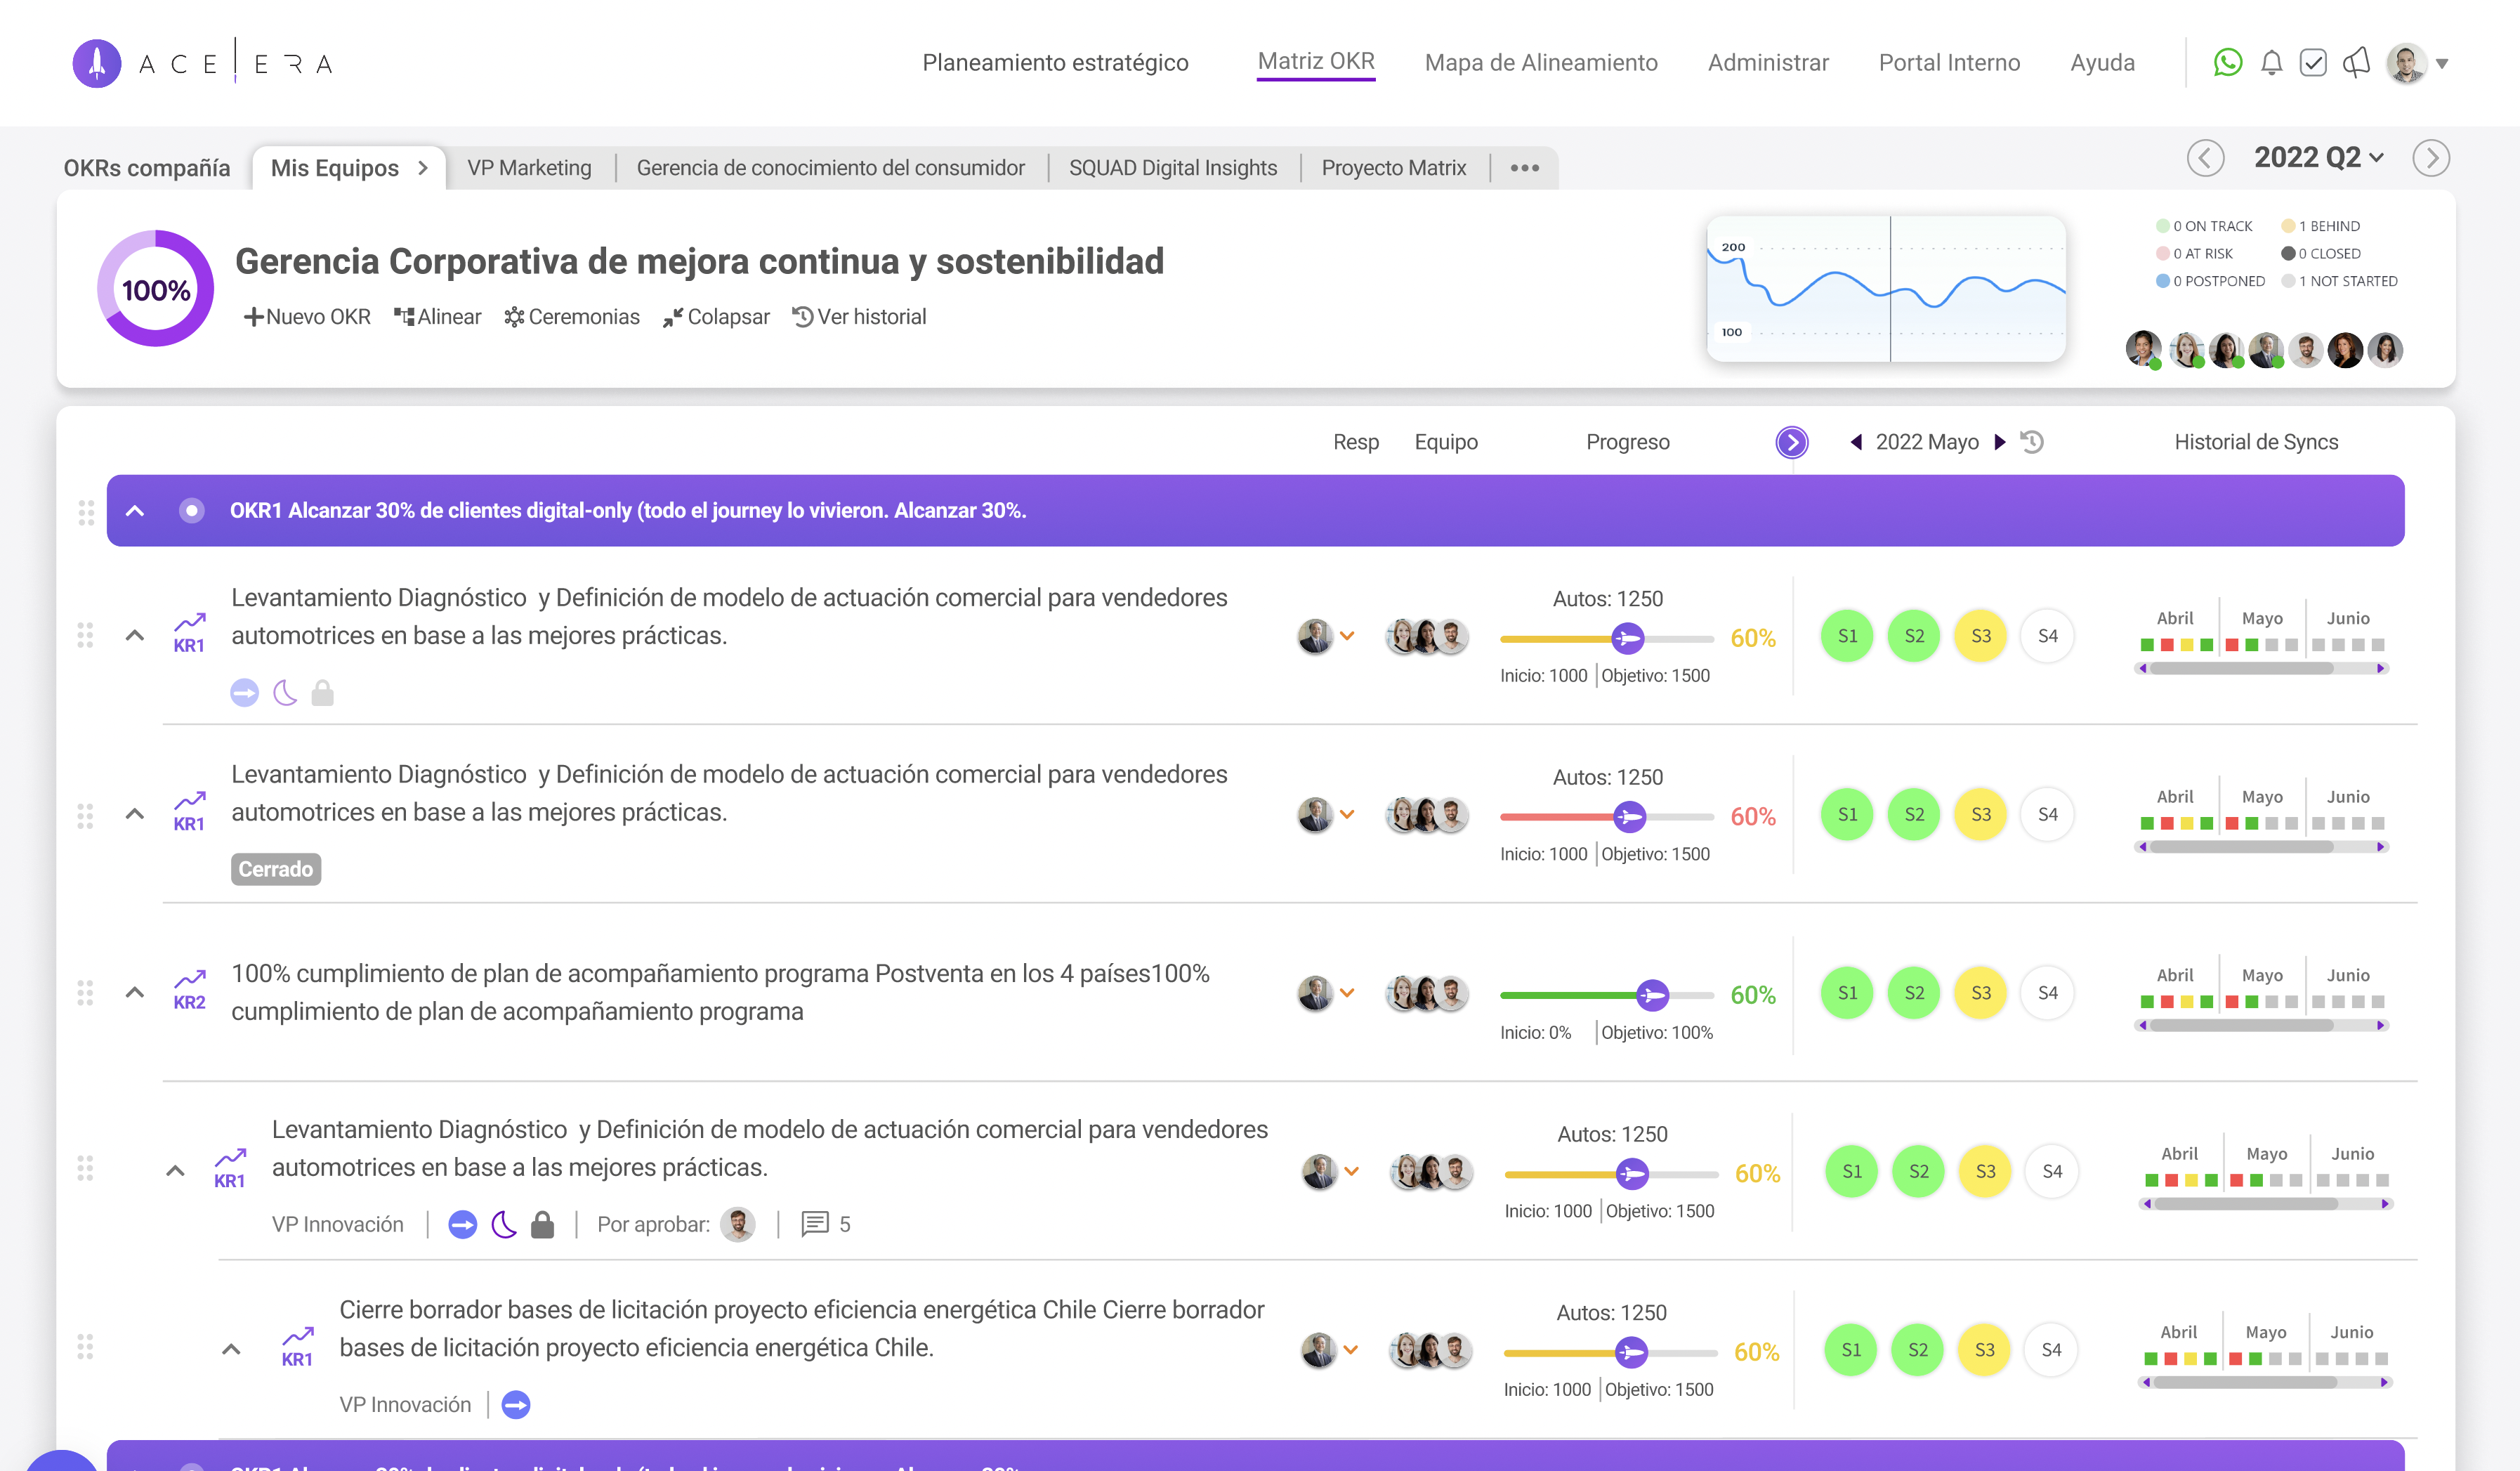Click the notifications bell icon
Screen dimensions: 2520x1471
coord(2271,63)
